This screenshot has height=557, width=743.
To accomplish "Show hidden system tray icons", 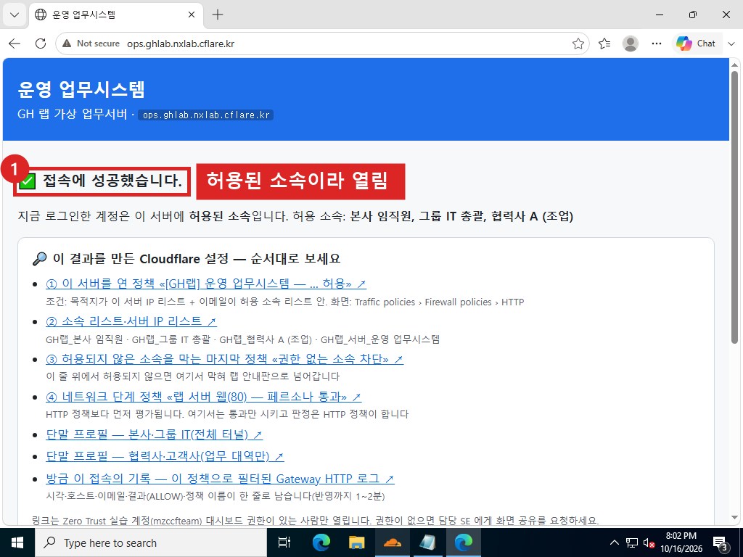I will (614, 542).
